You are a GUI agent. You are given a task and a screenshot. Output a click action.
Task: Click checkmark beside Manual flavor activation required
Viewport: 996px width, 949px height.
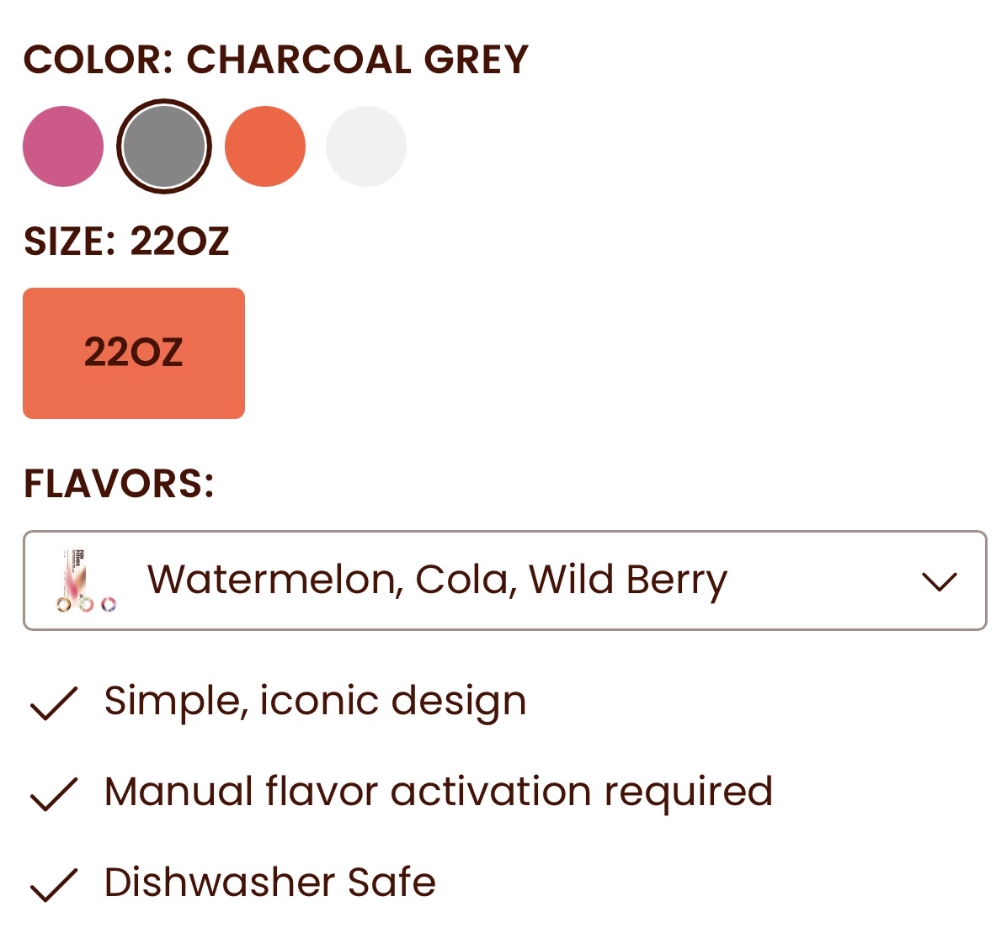54,793
